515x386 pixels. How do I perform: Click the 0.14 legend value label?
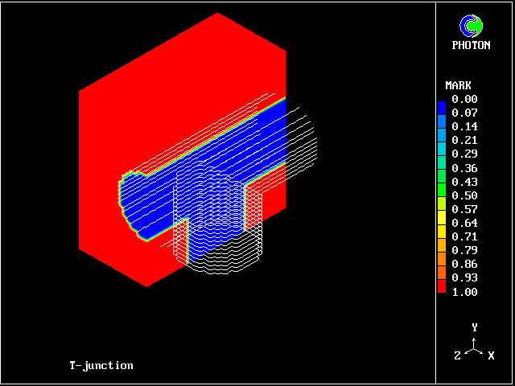point(464,126)
